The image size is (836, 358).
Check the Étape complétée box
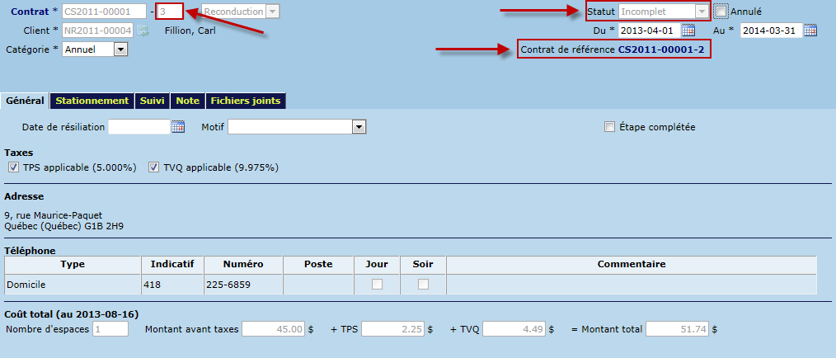coord(610,127)
